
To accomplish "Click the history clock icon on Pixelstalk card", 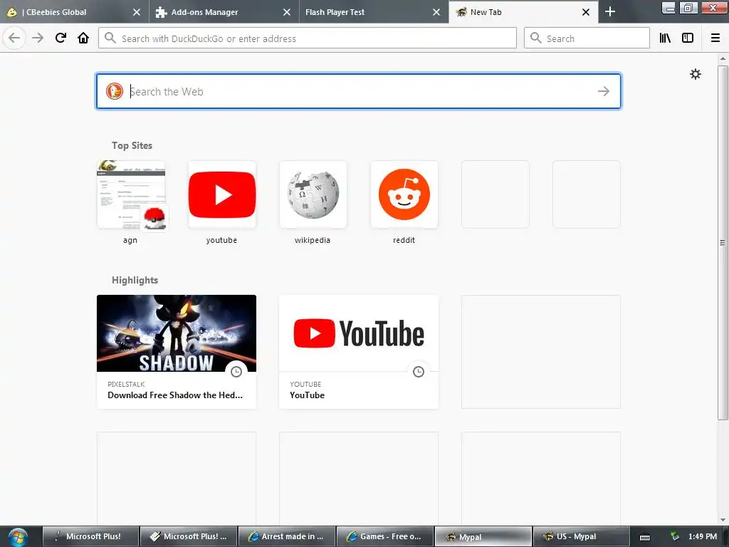I will [236, 371].
